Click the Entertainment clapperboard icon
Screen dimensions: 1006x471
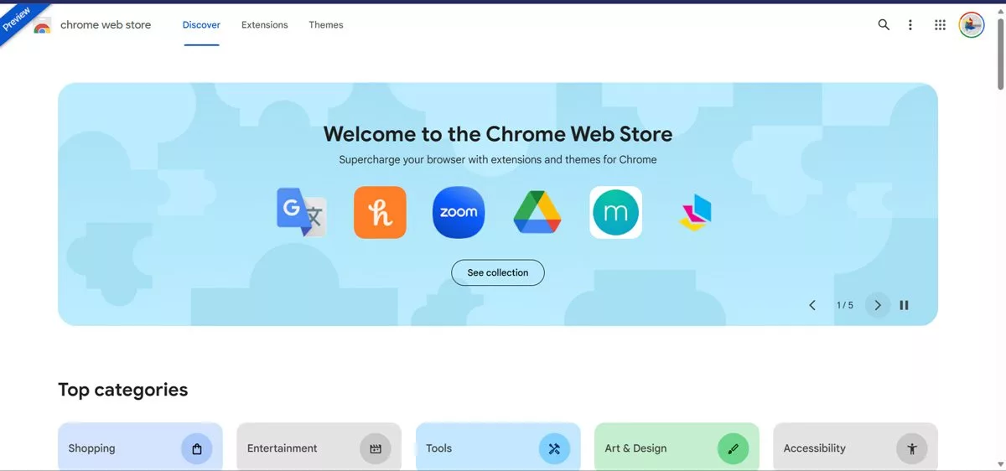pyautogui.click(x=376, y=449)
